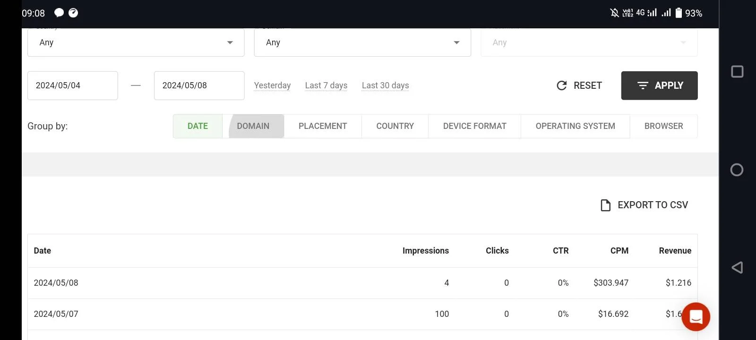Group by Device Format tab
Image resolution: width=756 pixels, height=340 pixels.
point(475,126)
